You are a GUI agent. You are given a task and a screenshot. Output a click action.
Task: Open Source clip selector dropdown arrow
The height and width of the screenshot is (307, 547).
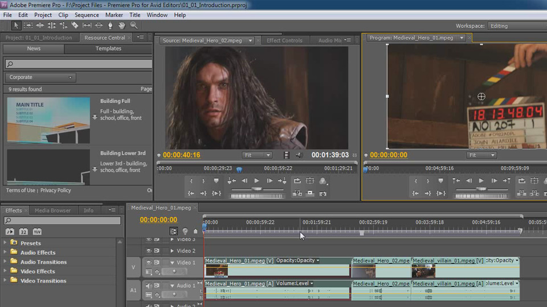tap(250, 40)
